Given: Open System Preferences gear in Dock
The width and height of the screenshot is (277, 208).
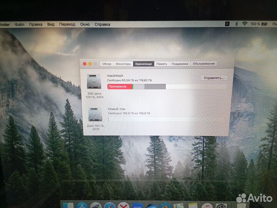Looking at the screenshot, I should pyautogui.click(x=221, y=206).
